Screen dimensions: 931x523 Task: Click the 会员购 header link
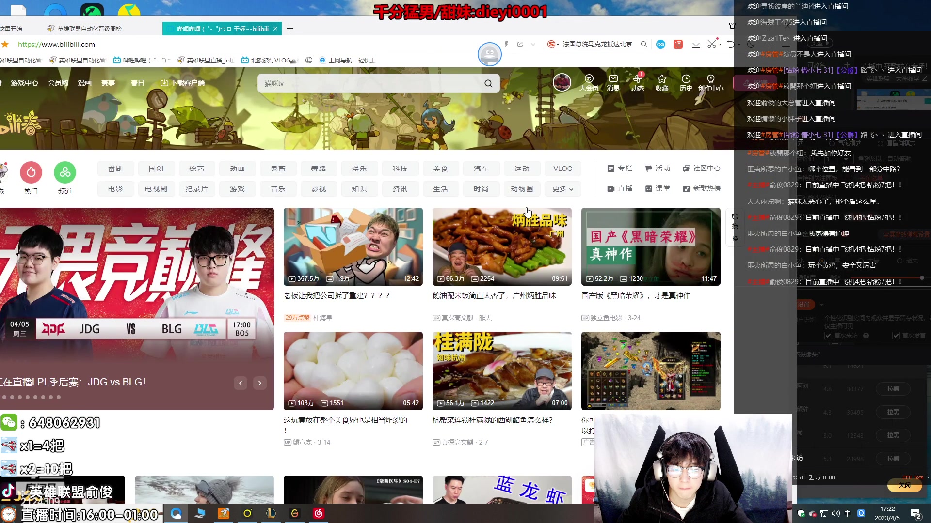(58, 83)
